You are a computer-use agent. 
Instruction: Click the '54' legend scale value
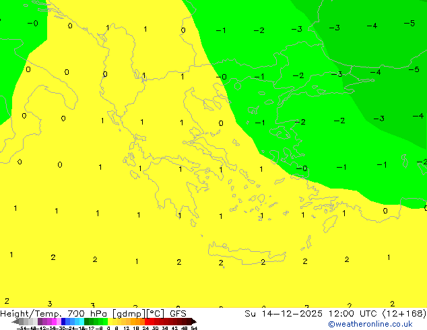pyautogui.click(x=194, y=328)
